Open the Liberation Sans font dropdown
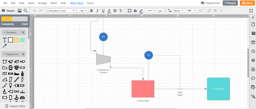Screen dimensions: 256x109 pos(61,11)
